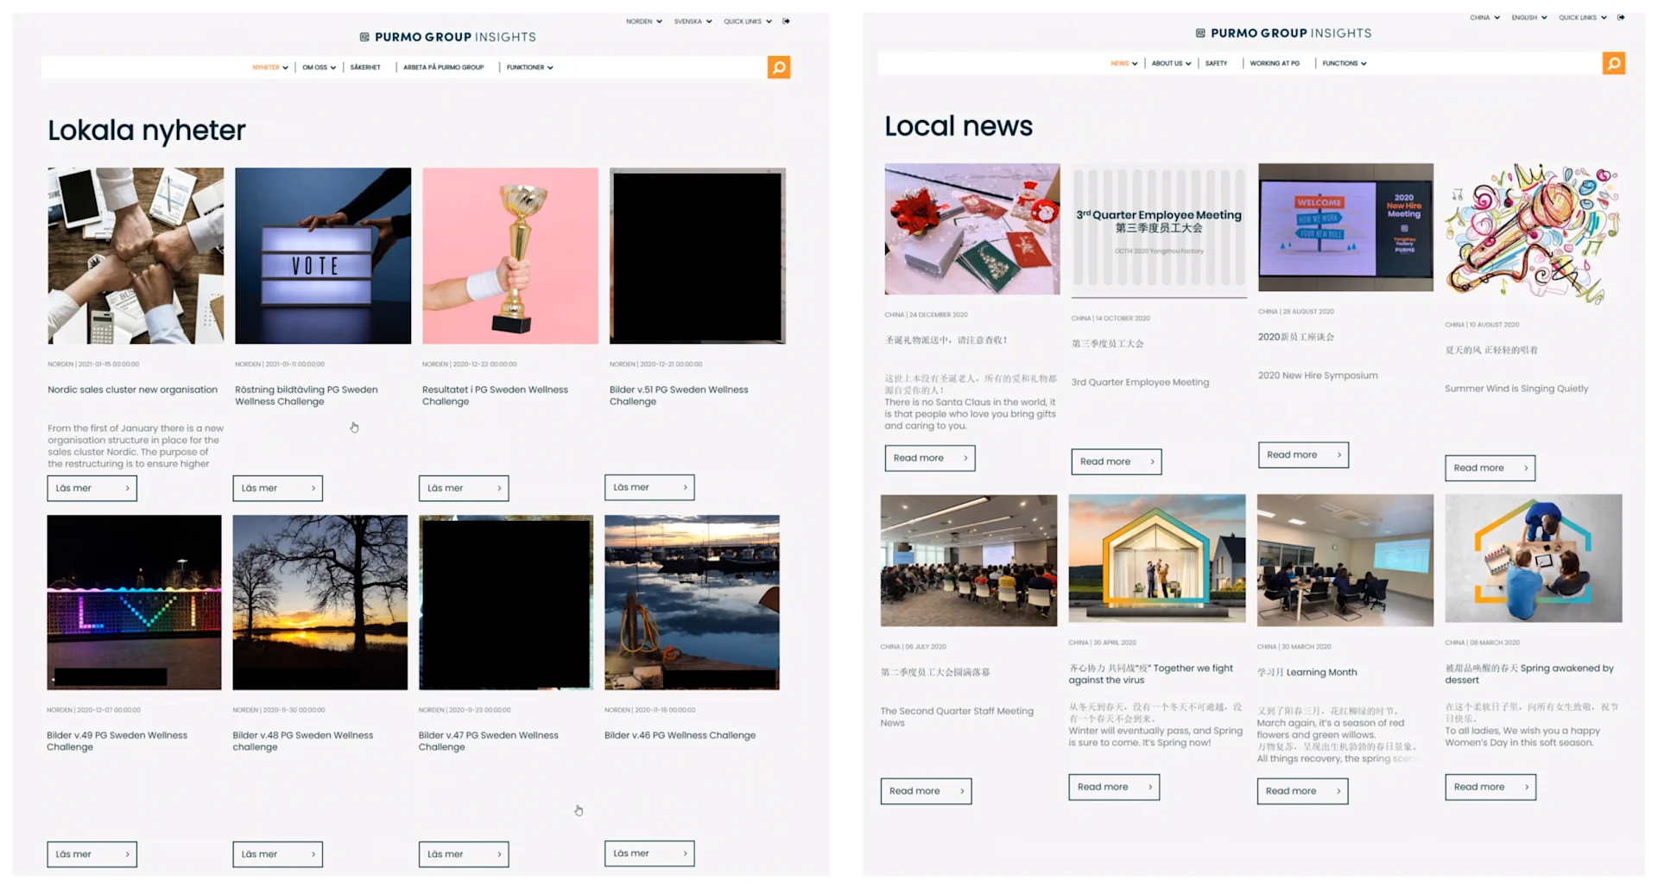The height and width of the screenshot is (888, 1658).
Task: Open the VOTE lightbox thumbnail
Action: coord(323,256)
